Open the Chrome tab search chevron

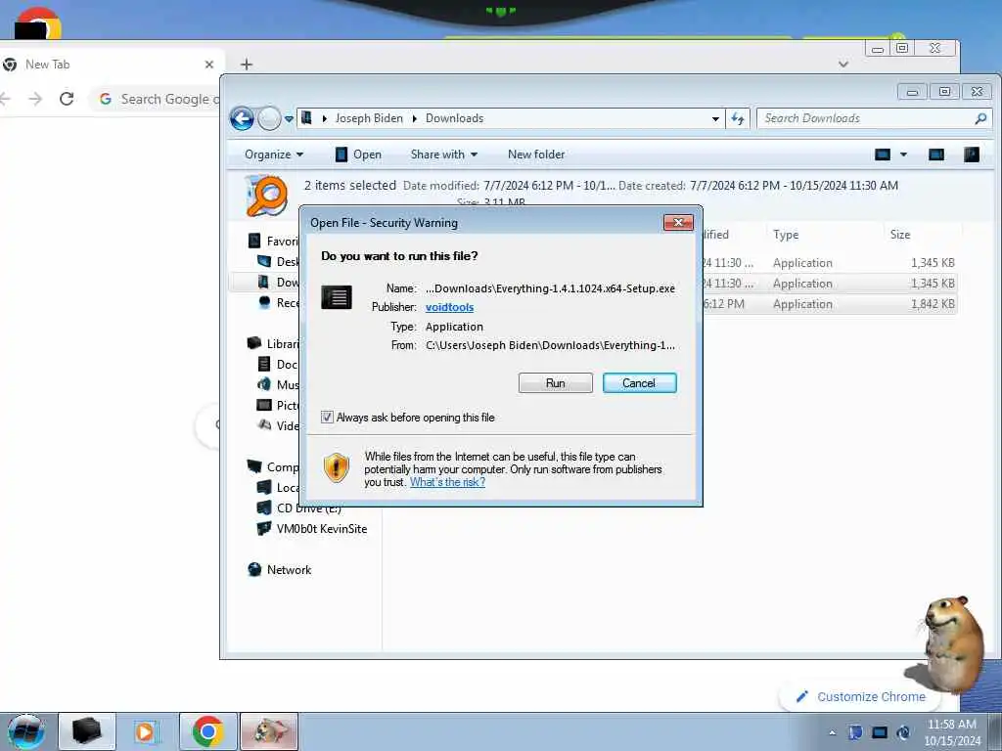[x=843, y=64]
